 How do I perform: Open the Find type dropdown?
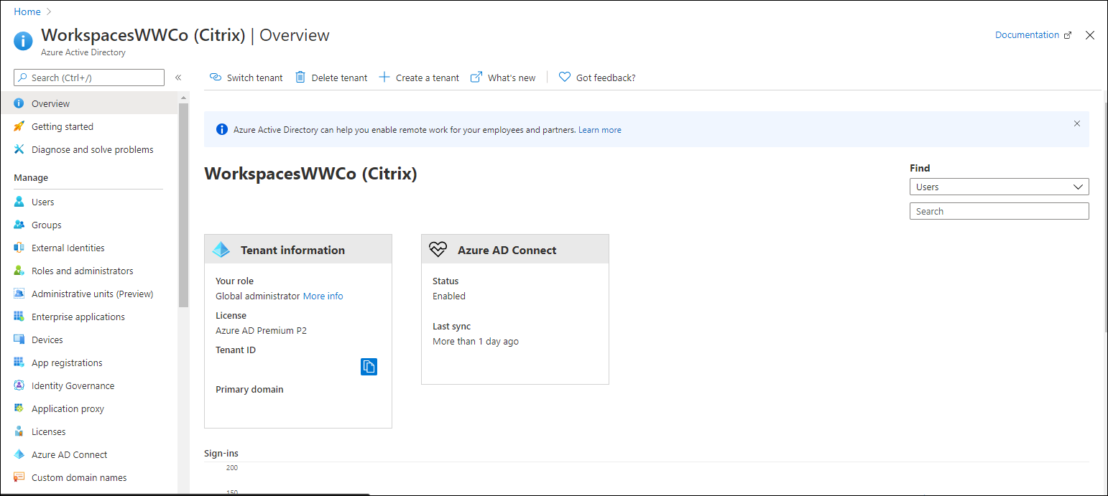pyautogui.click(x=999, y=187)
